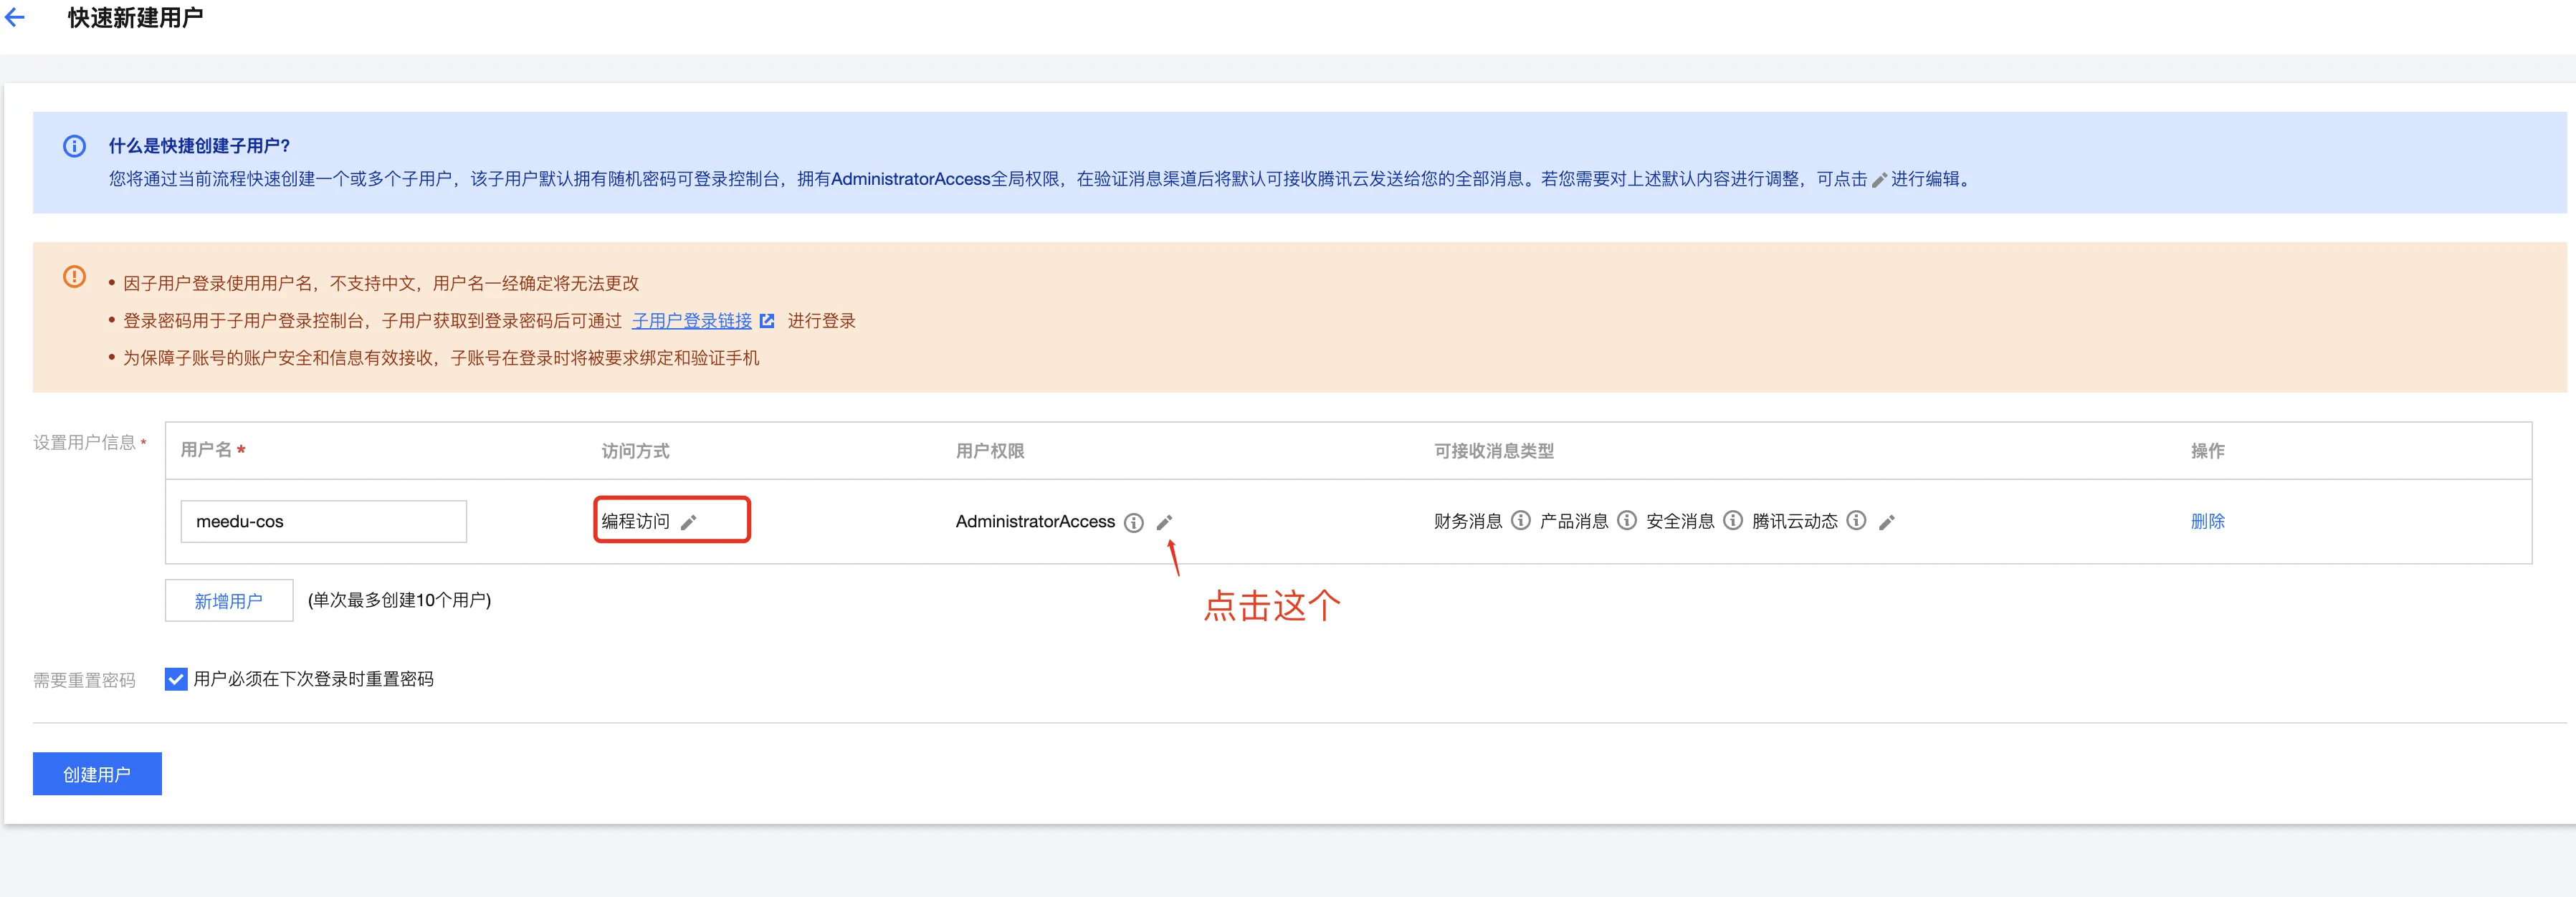Click the blue info icon of 什么是快捷创建子用户
Screen dimensions: 2576x897
click(x=74, y=146)
